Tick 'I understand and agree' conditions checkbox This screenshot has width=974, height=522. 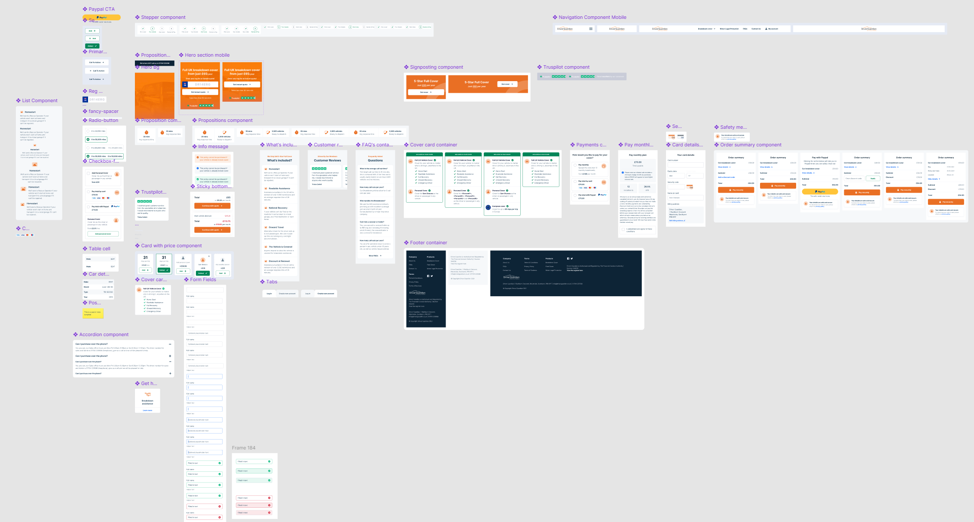point(623,229)
